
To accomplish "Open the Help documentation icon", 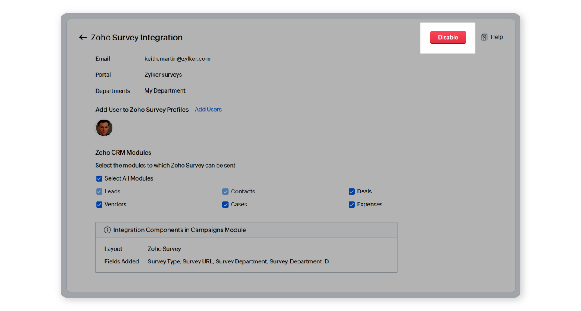I will click(x=484, y=37).
